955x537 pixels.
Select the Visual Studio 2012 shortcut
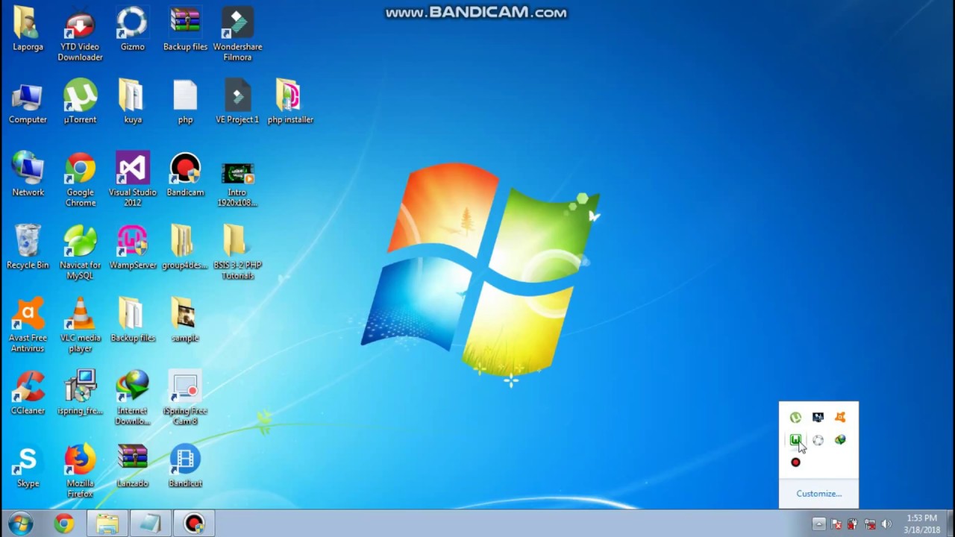click(132, 180)
